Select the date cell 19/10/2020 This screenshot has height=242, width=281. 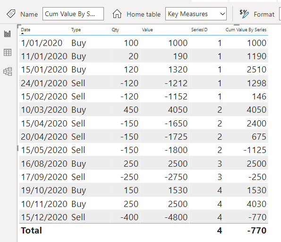pyautogui.click(x=44, y=190)
